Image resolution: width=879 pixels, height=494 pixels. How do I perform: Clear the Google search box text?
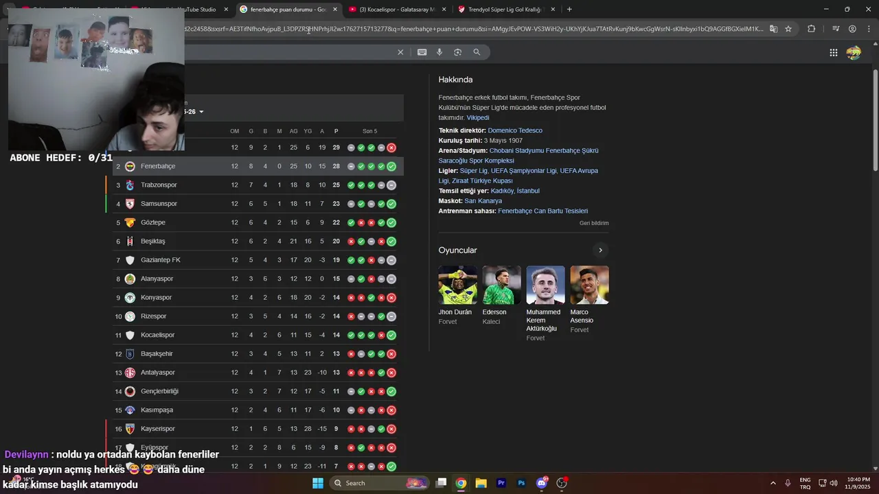(x=400, y=52)
